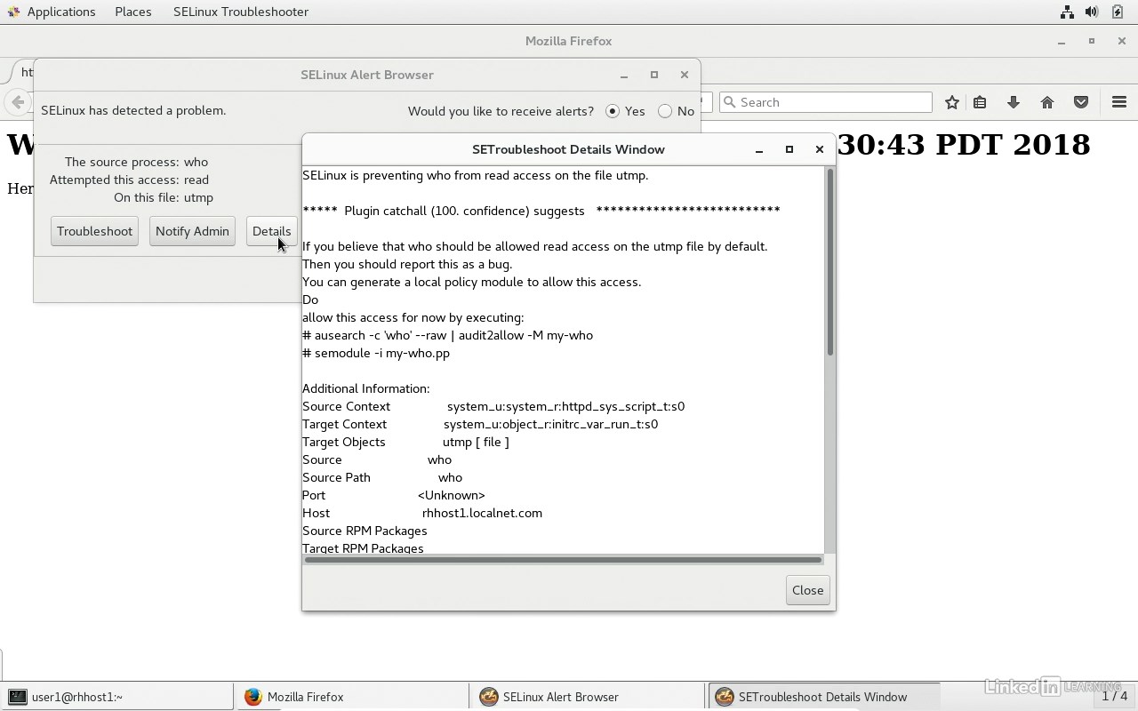Select the network topology tray icon
The height and width of the screenshot is (711, 1138).
point(1065,12)
